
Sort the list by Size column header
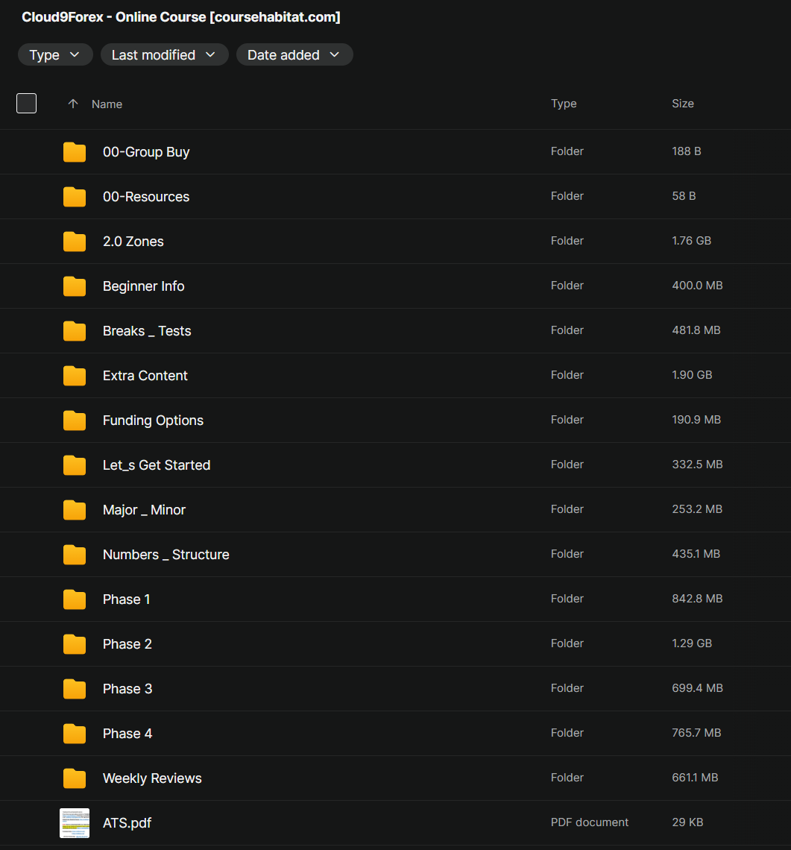(683, 104)
